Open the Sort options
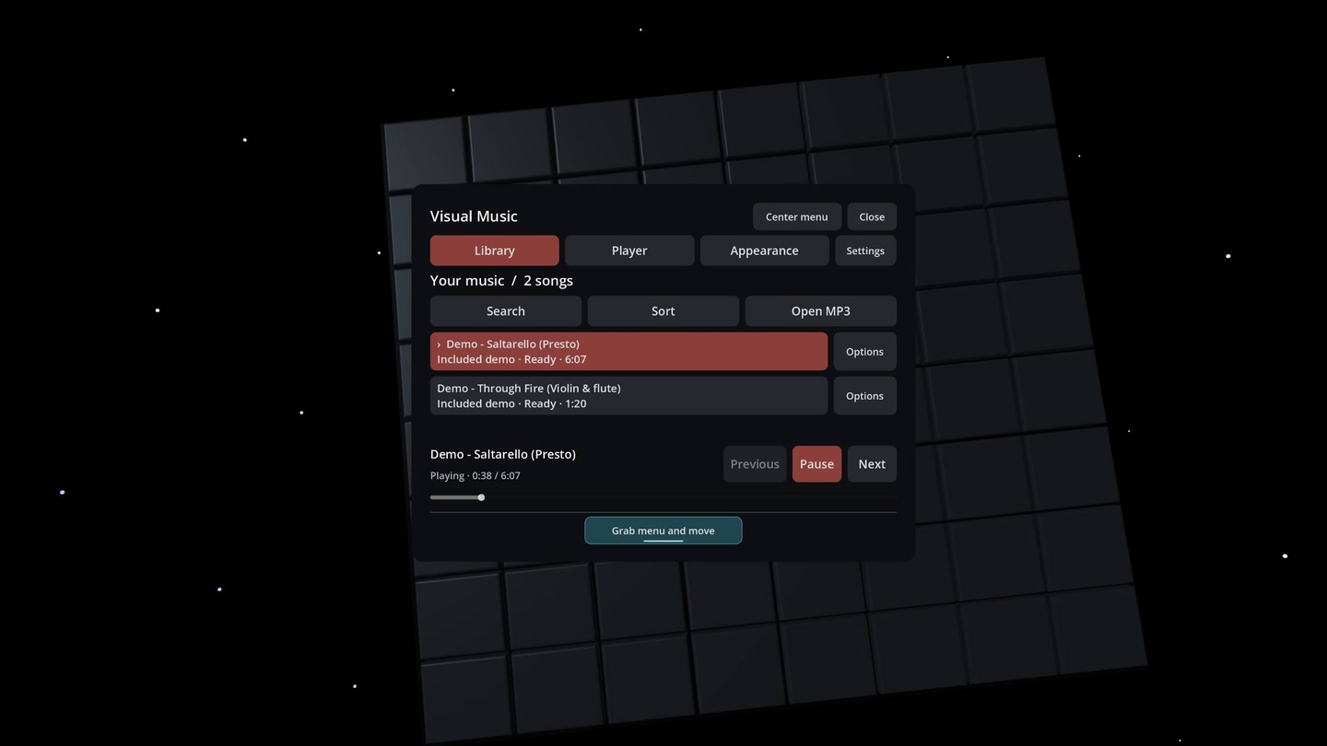The height and width of the screenshot is (746, 1327). 663,311
